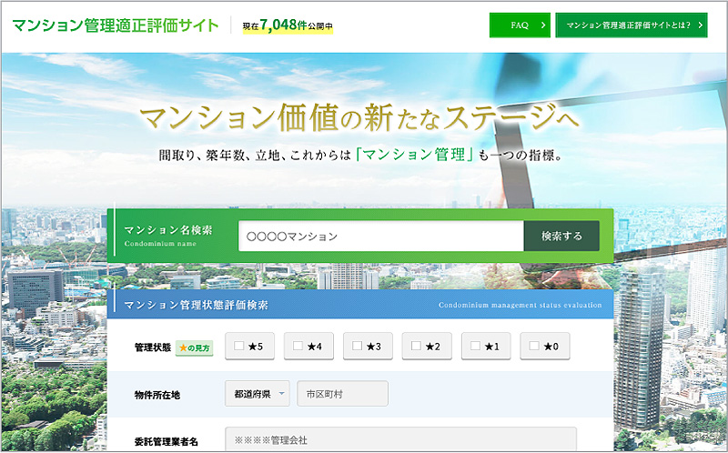
Task: Select the マンション管理状態評価検索 header bar
Action: pyautogui.click(x=360, y=305)
